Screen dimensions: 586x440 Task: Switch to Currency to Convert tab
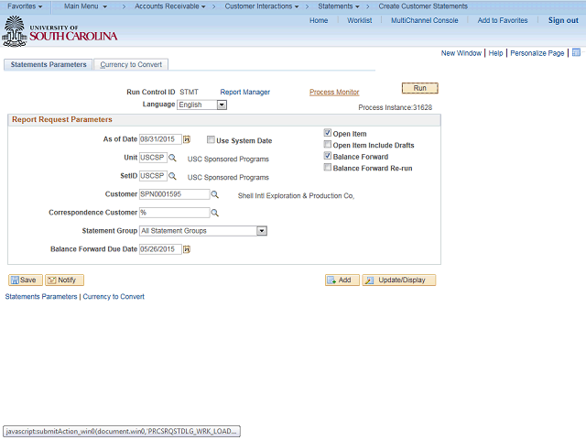coord(131,64)
